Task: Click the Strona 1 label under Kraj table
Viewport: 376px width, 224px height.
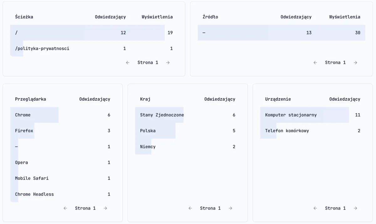Action: (210, 208)
